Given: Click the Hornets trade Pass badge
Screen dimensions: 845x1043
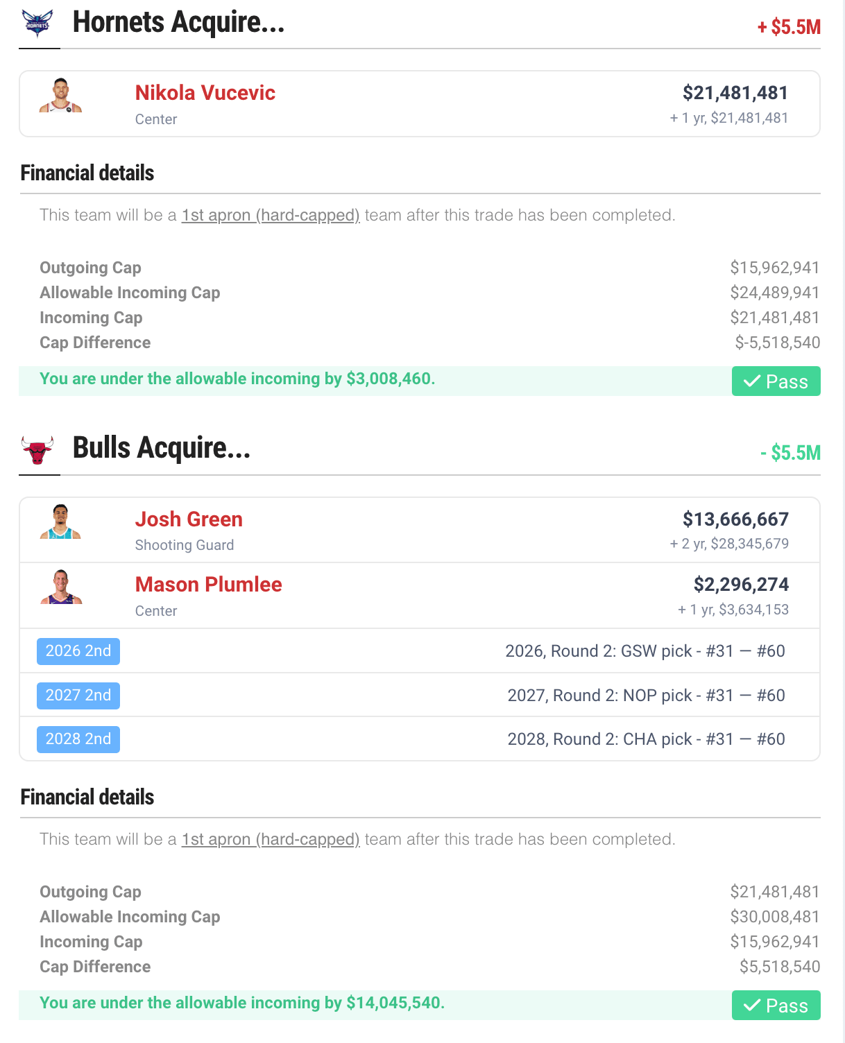Looking at the screenshot, I should coord(776,381).
